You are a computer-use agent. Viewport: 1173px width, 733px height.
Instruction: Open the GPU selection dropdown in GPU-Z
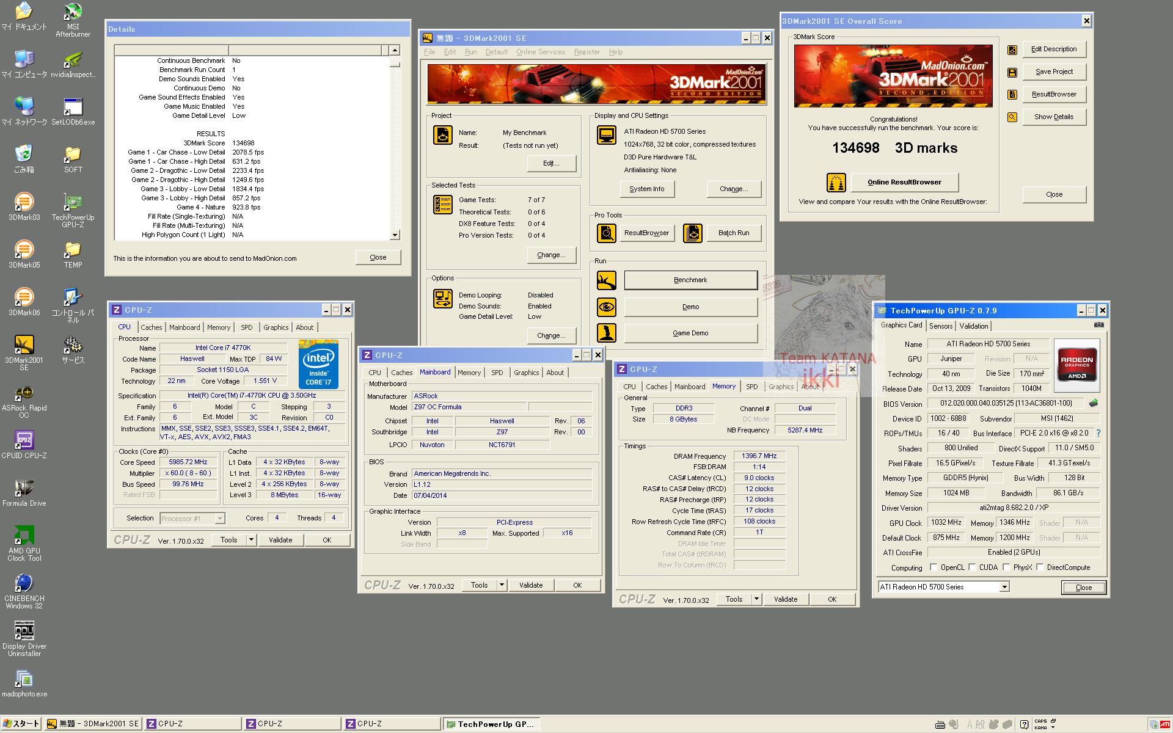click(x=1004, y=587)
